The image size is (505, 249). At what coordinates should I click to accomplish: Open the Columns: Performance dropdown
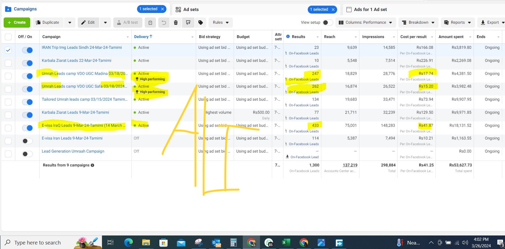[365, 23]
